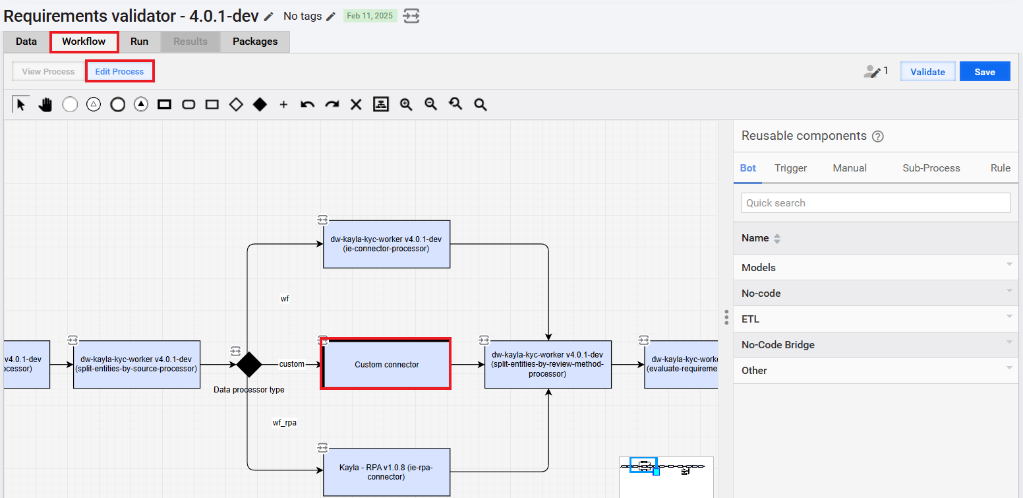Select the Trigger components tab
This screenshot has height=498, width=1023.
[791, 168]
